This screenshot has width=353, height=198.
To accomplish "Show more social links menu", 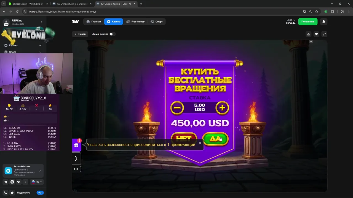I will click(25, 182).
